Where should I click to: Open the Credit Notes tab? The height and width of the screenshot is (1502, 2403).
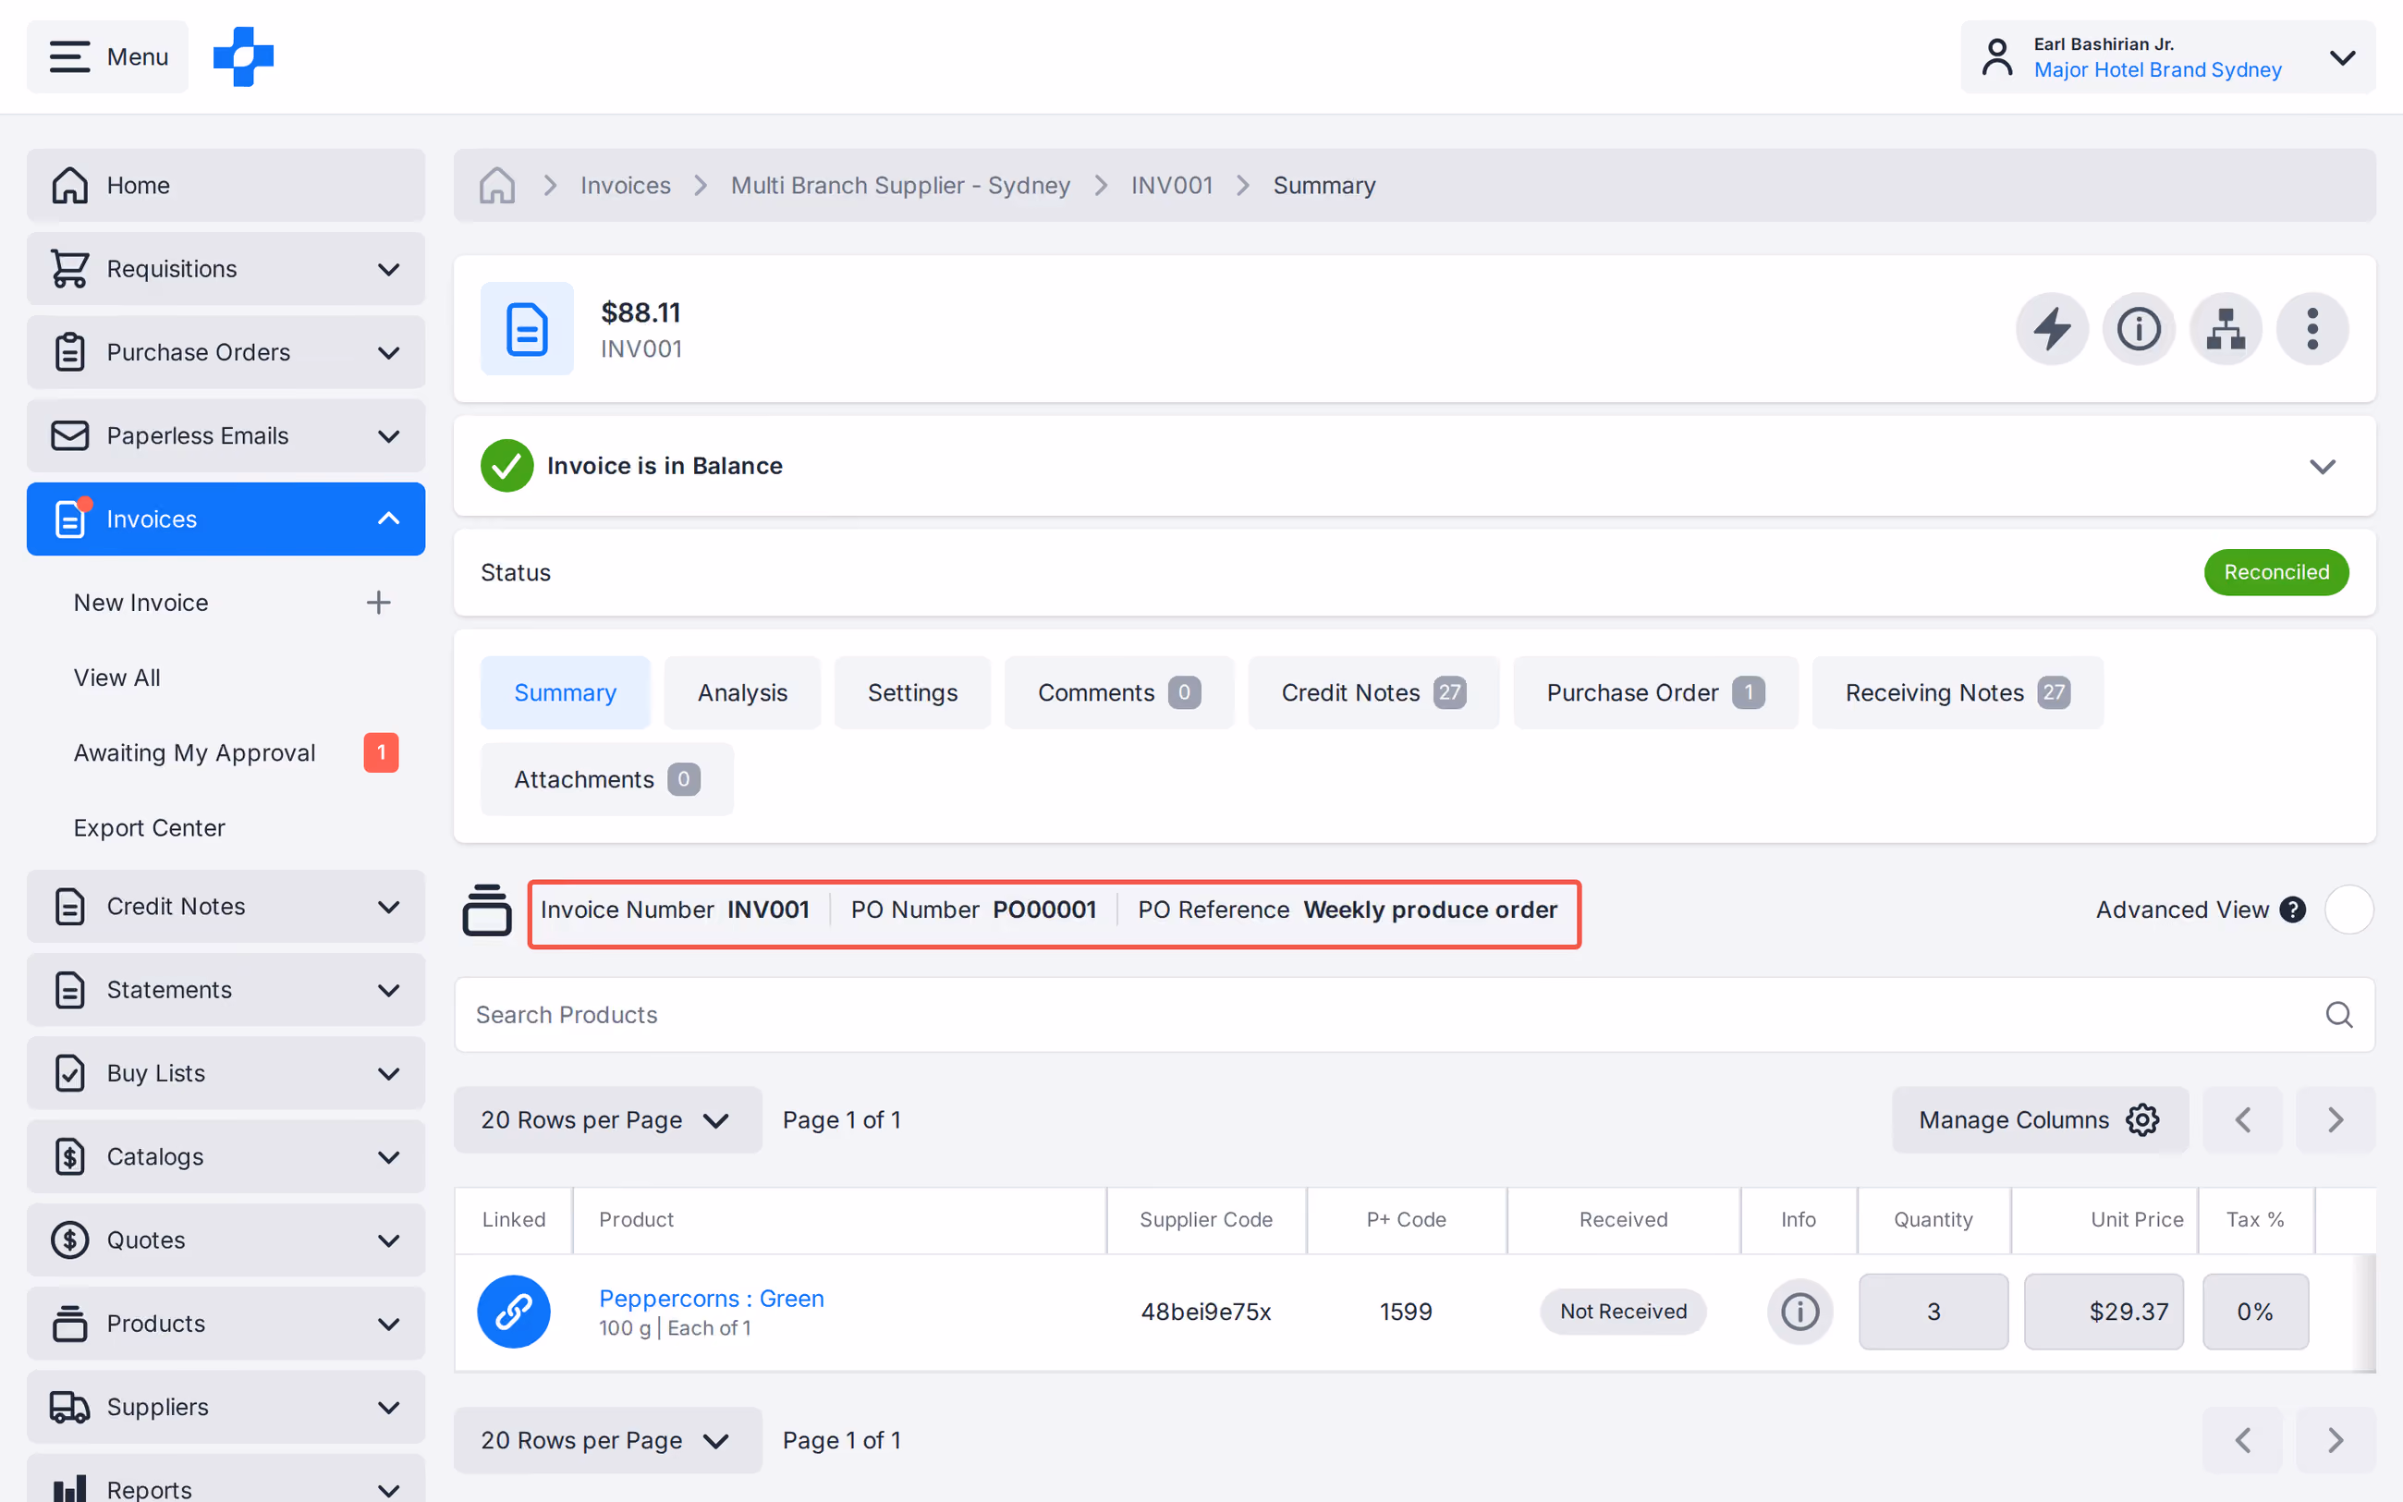coord(1373,692)
